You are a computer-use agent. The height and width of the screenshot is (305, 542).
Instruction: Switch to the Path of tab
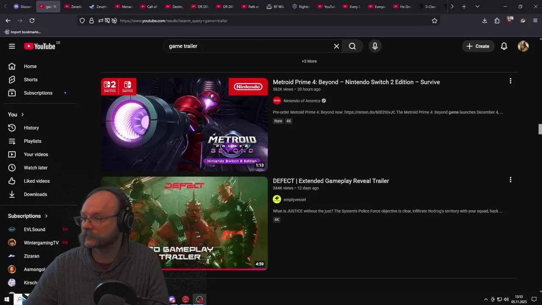click(250, 6)
